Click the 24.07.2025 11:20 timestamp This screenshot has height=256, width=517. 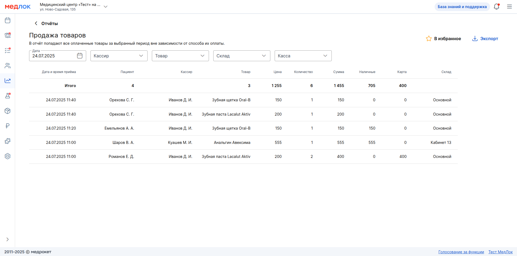click(x=61, y=128)
